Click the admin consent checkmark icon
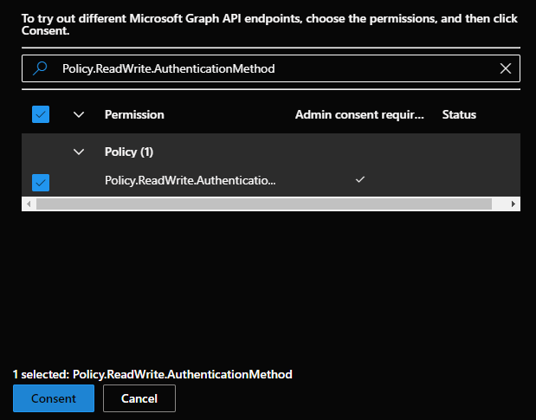This screenshot has width=536, height=420. click(360, 179)
